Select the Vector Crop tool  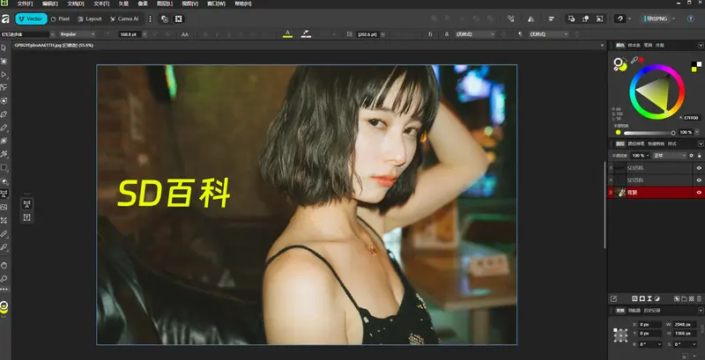(x=4, y=220)
